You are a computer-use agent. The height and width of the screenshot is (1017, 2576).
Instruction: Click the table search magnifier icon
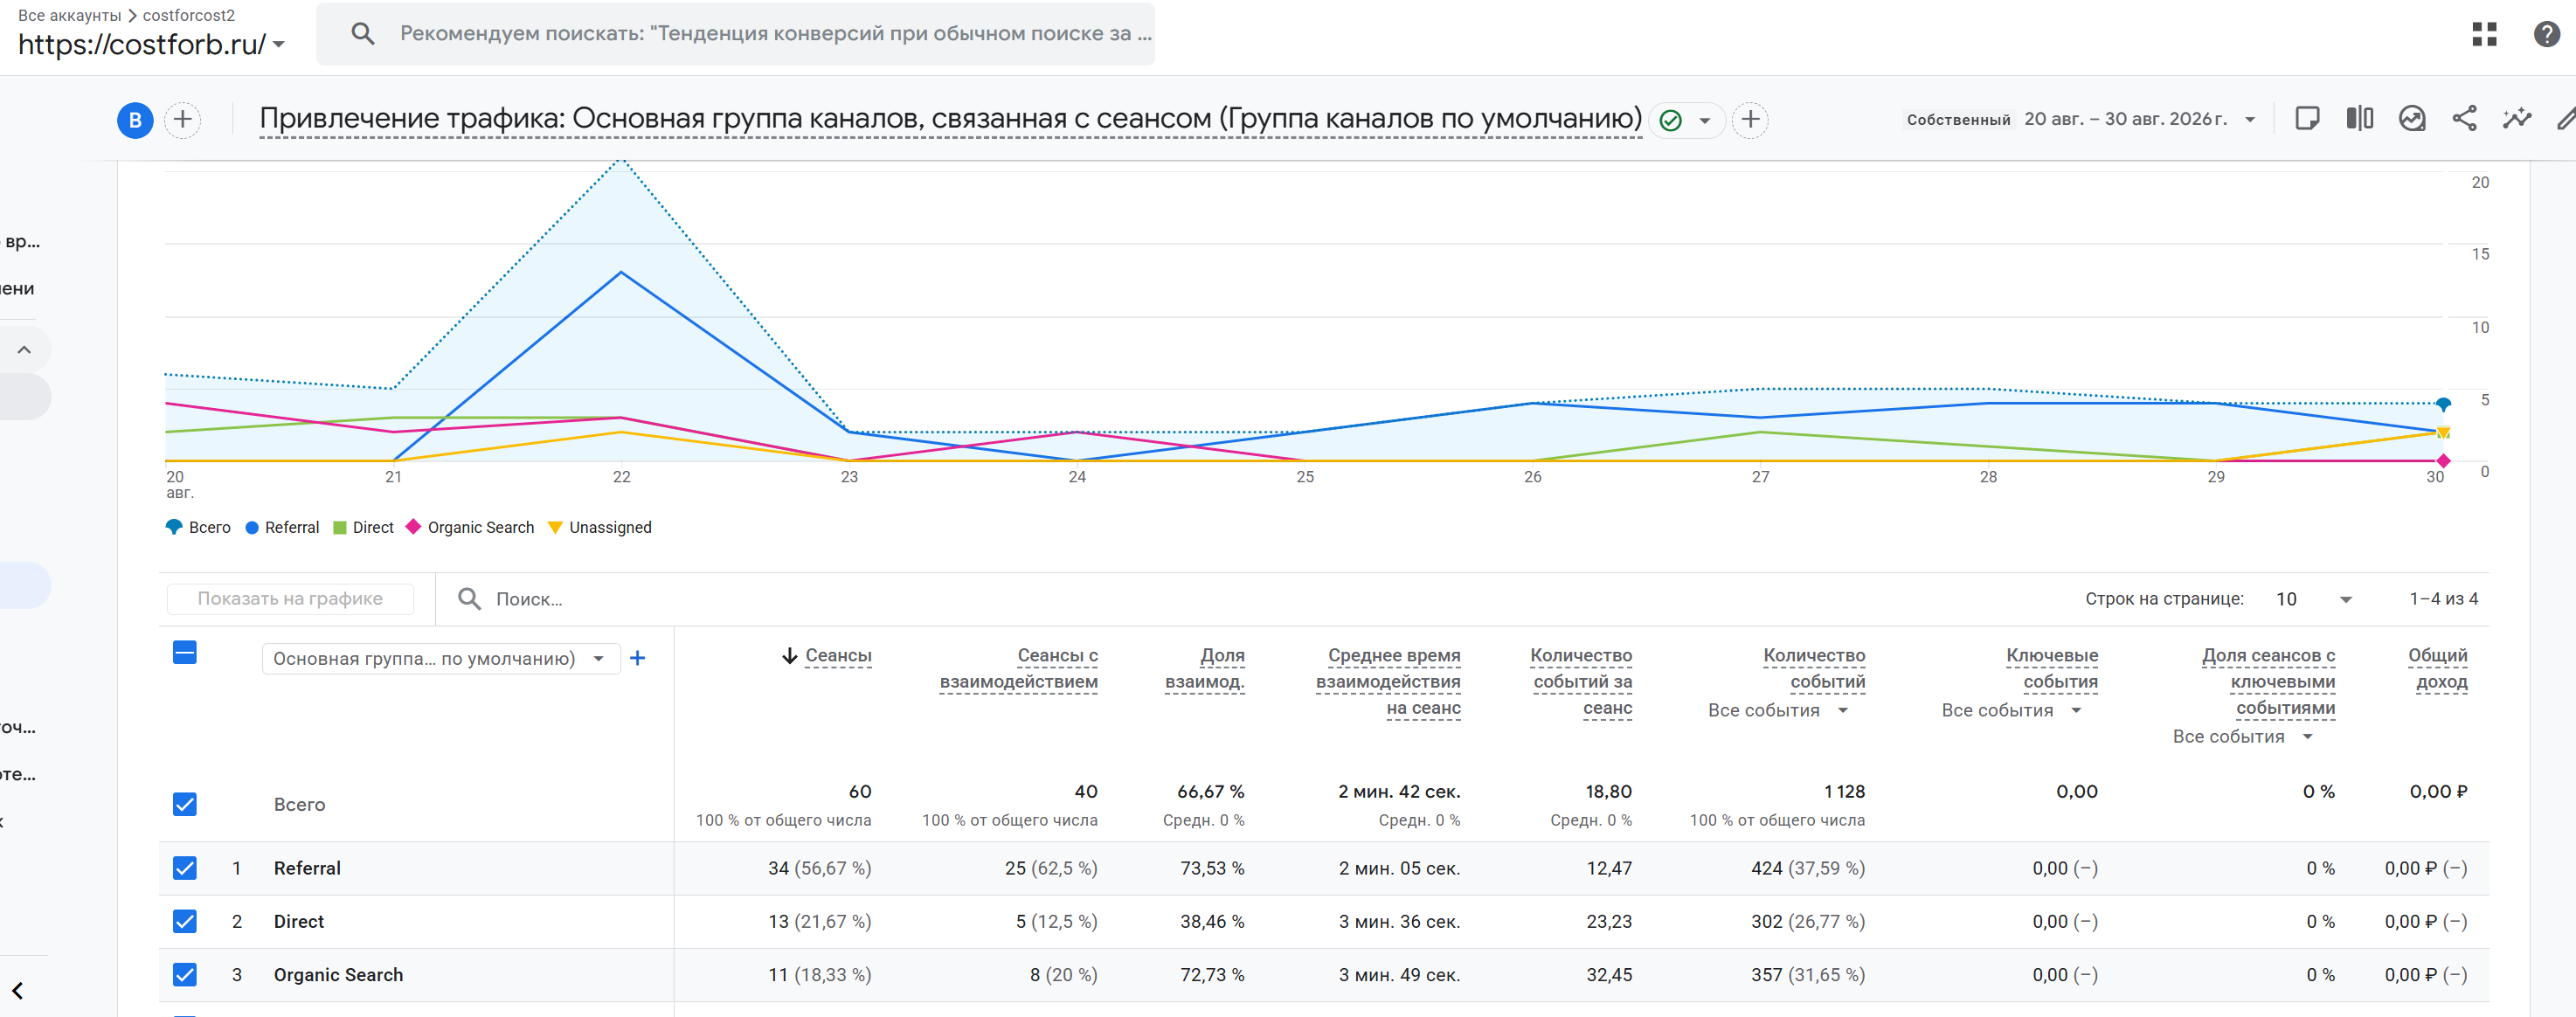(469, 598)
